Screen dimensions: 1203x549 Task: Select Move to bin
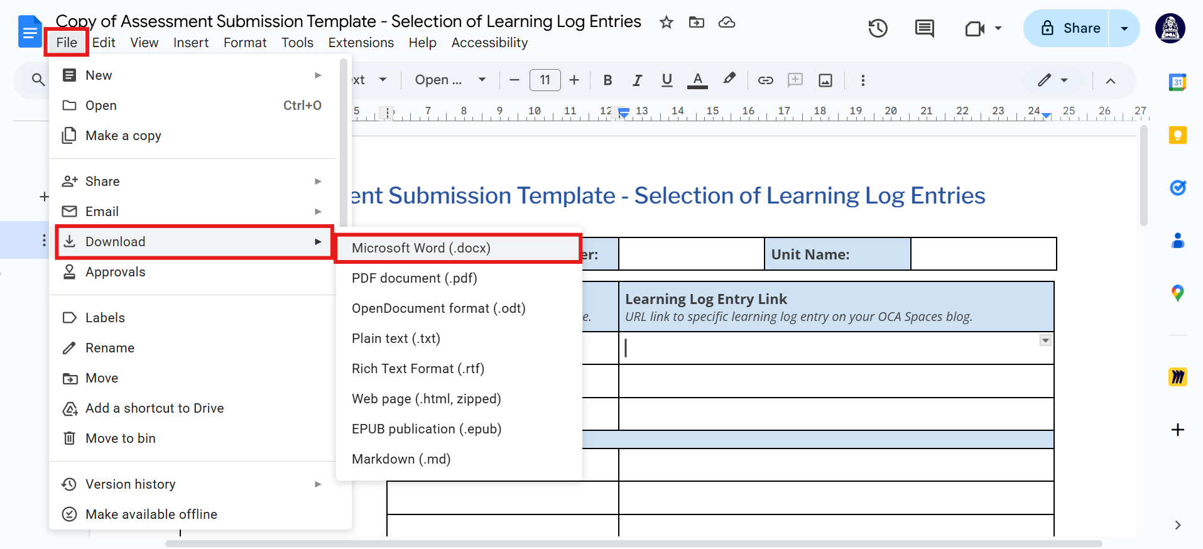[x=193, y=438]
